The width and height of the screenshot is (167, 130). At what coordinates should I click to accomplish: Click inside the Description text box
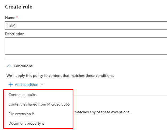[x=85, y=46]
